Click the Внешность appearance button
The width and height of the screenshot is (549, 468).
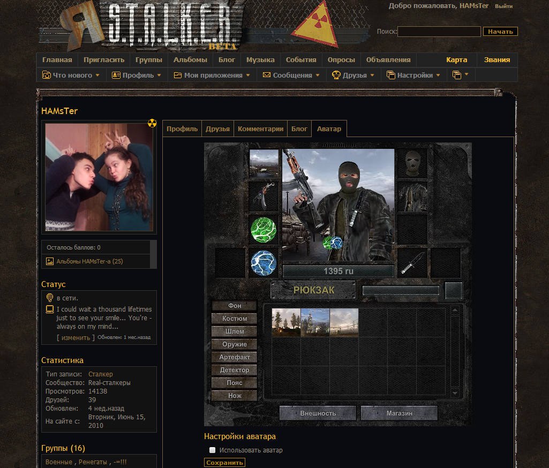tap(318, 413)
